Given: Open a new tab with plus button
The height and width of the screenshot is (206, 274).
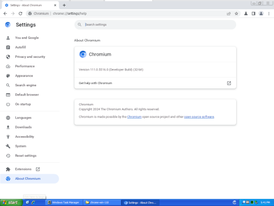Looking at the screenshot, I should [x=64, y=5].
